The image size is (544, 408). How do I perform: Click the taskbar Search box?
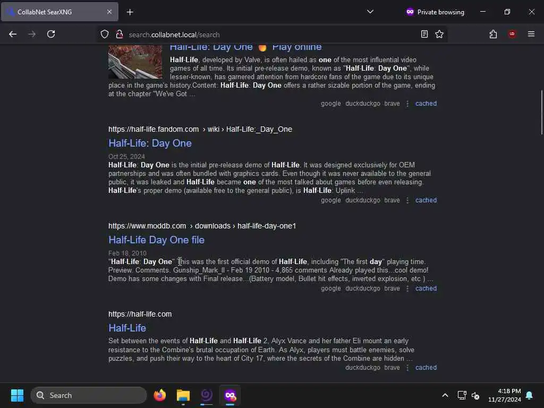89,395
